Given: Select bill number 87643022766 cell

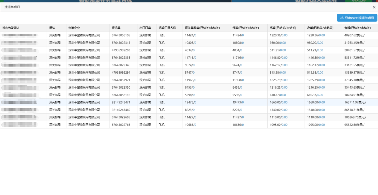Looking at the screenshot, I should point(121,125).
